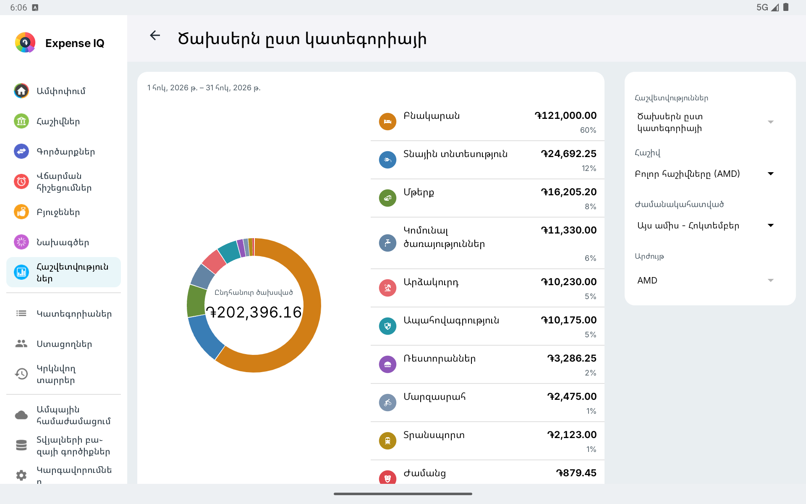
Task: Click the Կրկնվող տարրեր history clock icon
Action: point(21,374)
